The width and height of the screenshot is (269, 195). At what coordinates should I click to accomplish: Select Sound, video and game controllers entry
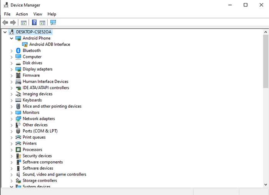pos(54,174)
